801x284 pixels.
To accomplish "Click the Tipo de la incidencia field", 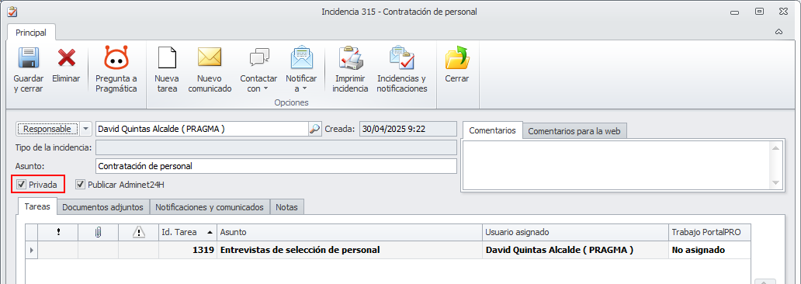I will tap(276, 147).
